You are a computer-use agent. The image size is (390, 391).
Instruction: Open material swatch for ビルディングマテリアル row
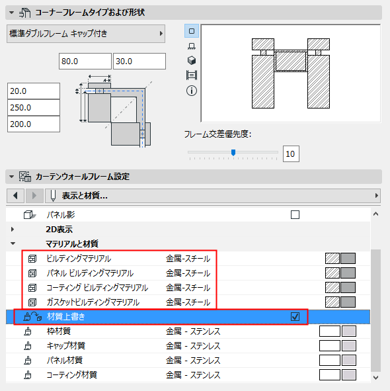[340, 259]
